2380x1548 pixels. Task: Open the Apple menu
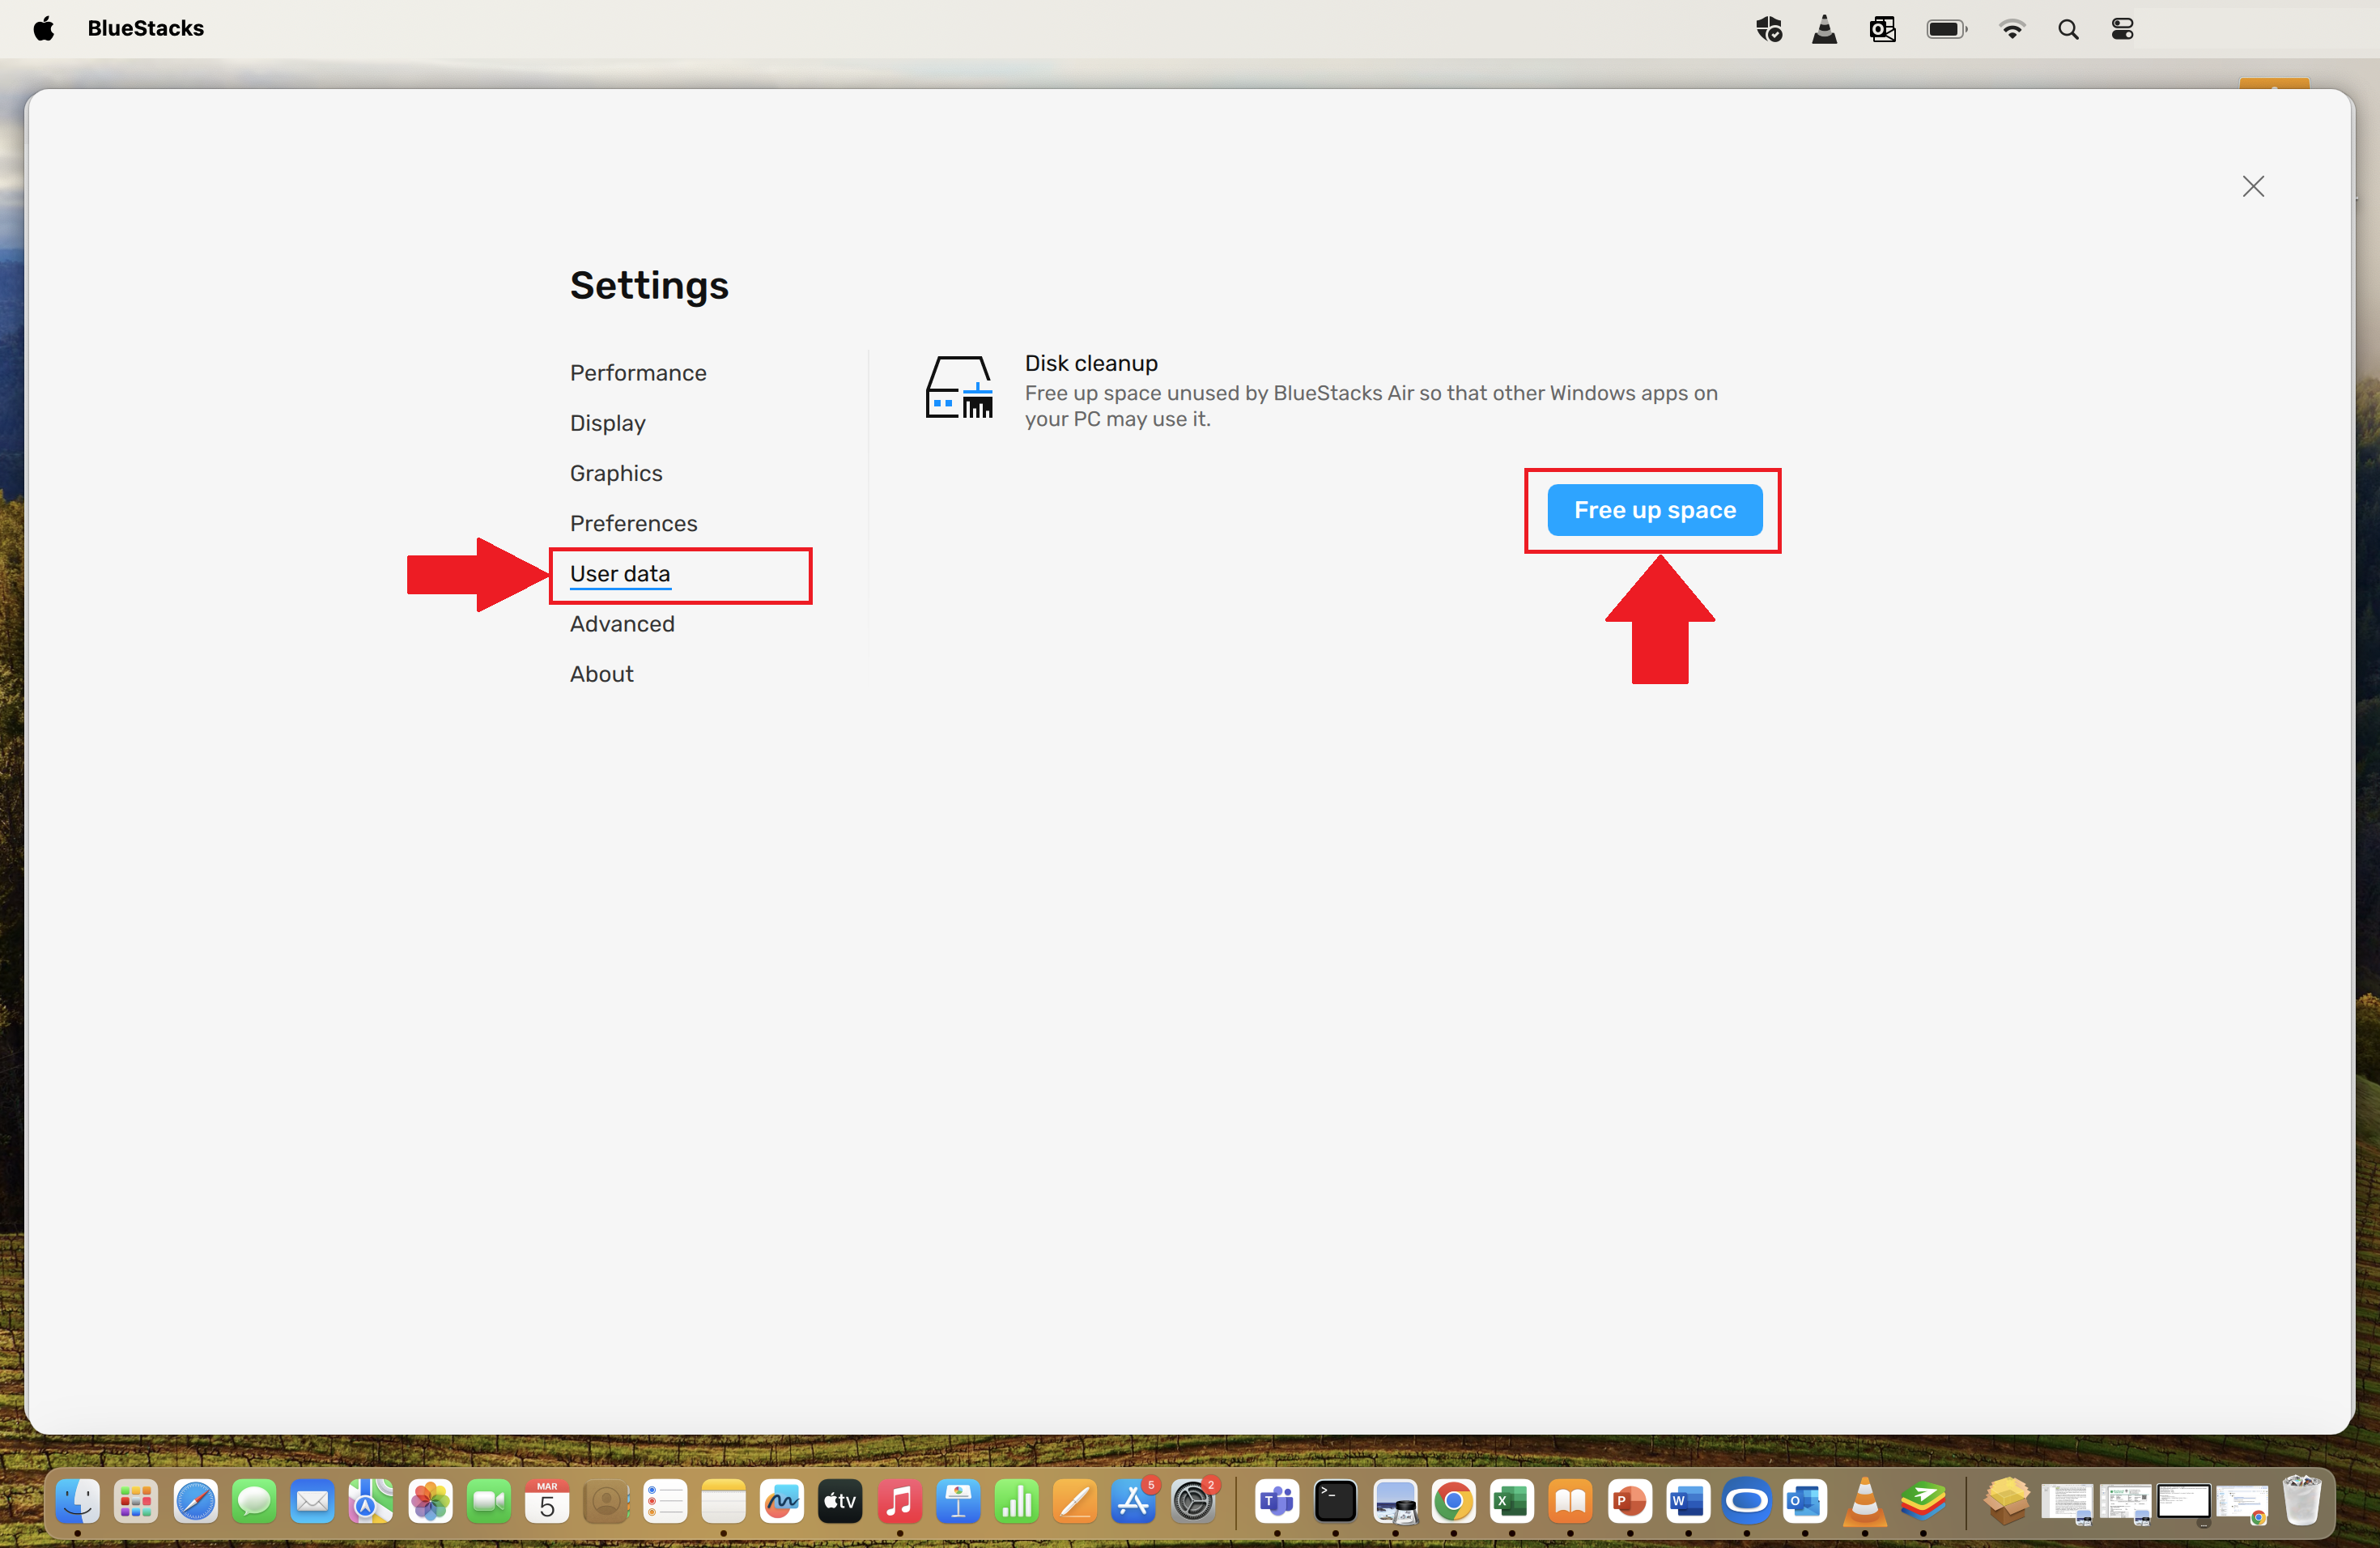pyautogui.click(x=44, y=29)
